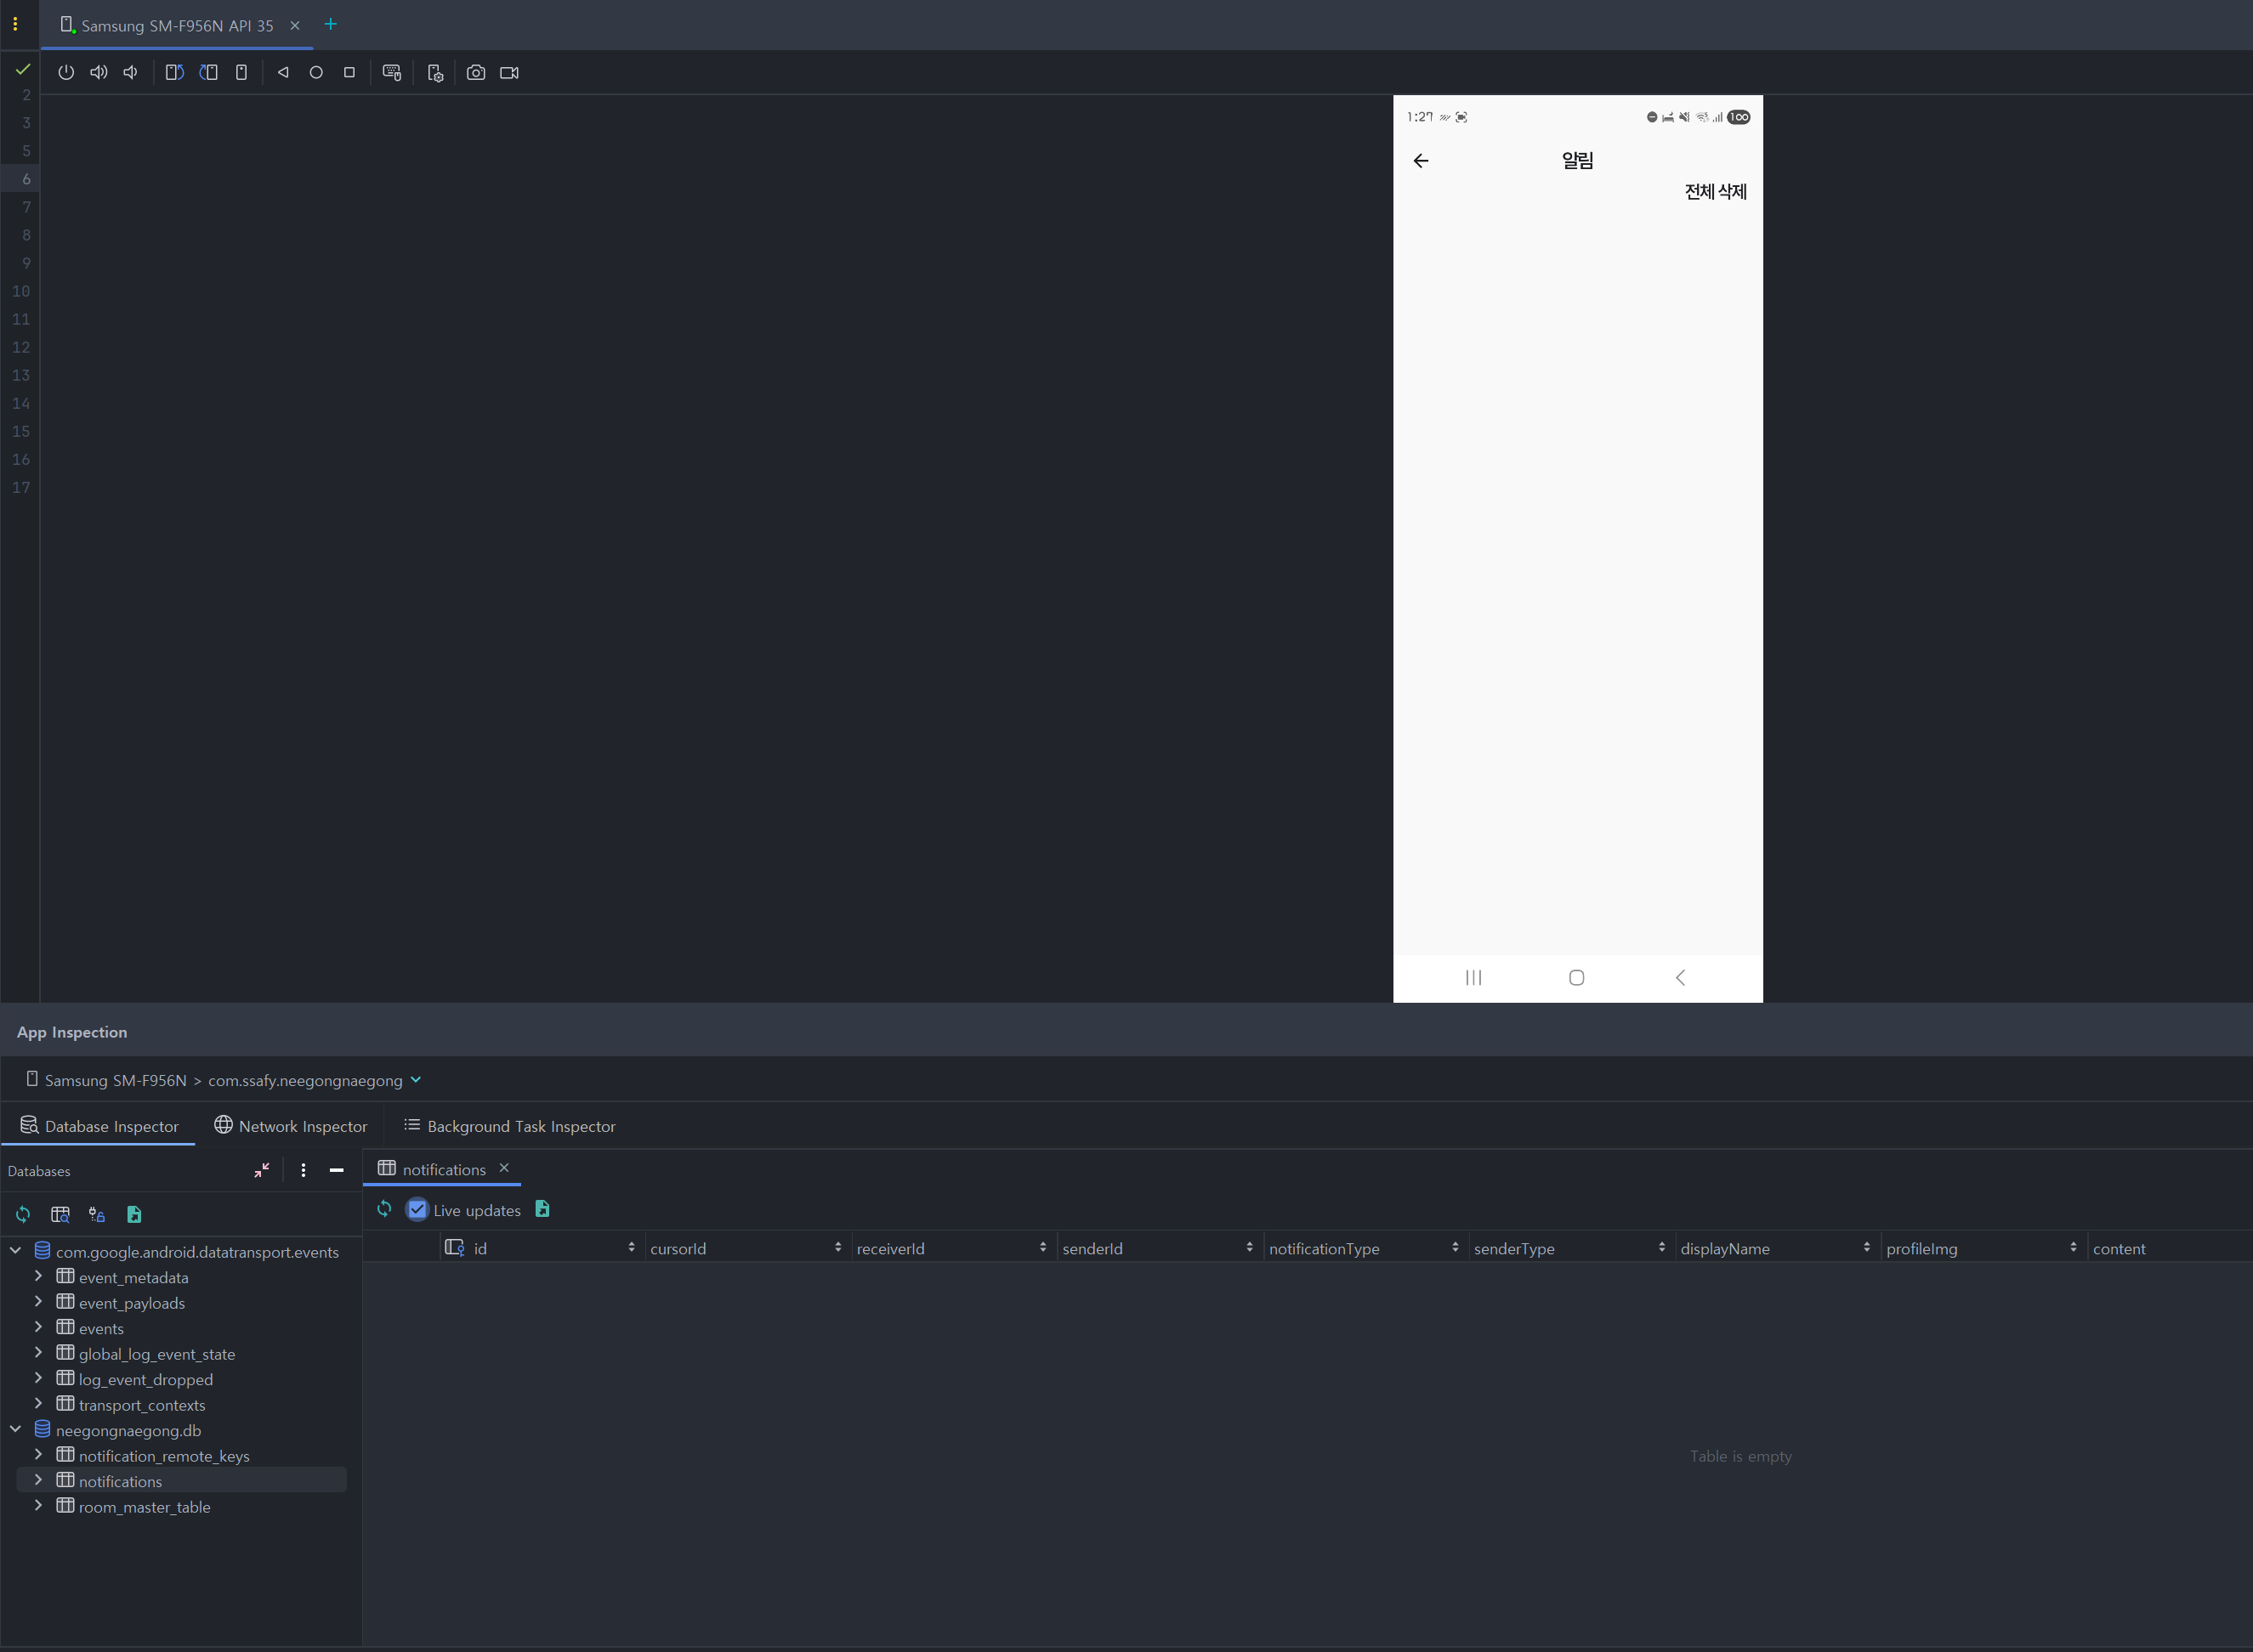The height and width of the screenshot is (1652, 2253).
Task: Toggle keep database connections open
Action: pyautogui.click(x=96, y=1214)
